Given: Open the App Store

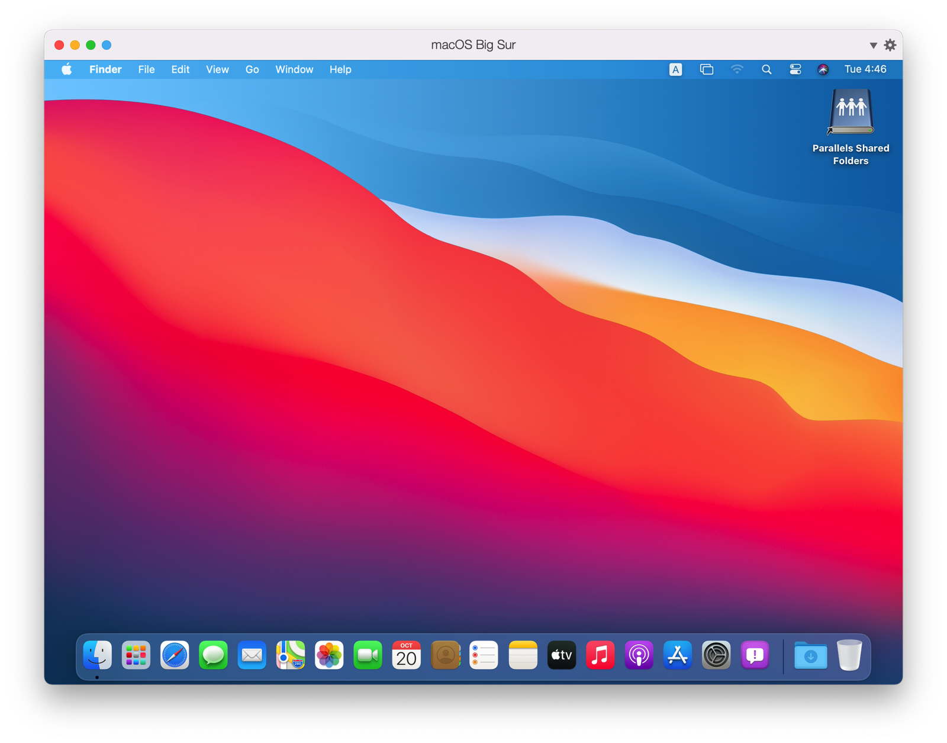Looking at the screenshot, I should click(677, 655).
